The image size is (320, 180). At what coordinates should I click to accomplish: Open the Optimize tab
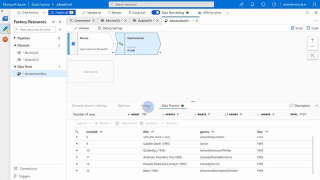[x=124, y=105]
